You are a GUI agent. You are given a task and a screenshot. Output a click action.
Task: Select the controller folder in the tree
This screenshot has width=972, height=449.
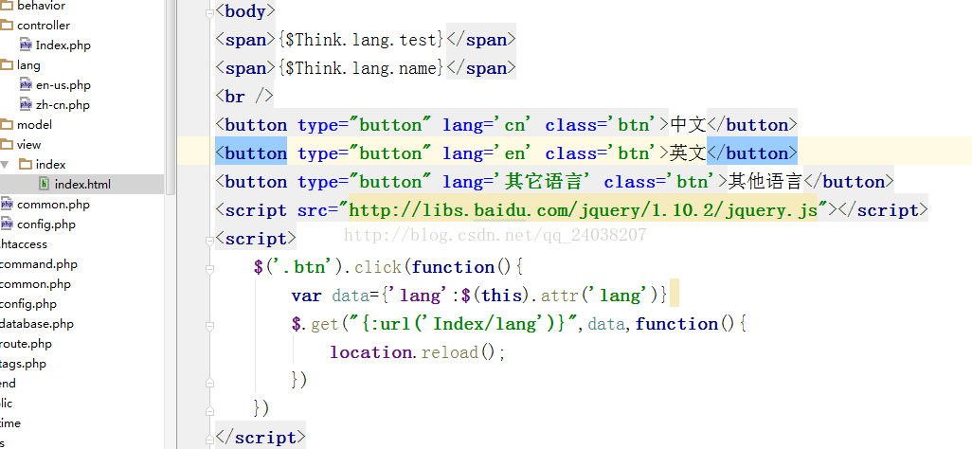click(x=44, y=26)
